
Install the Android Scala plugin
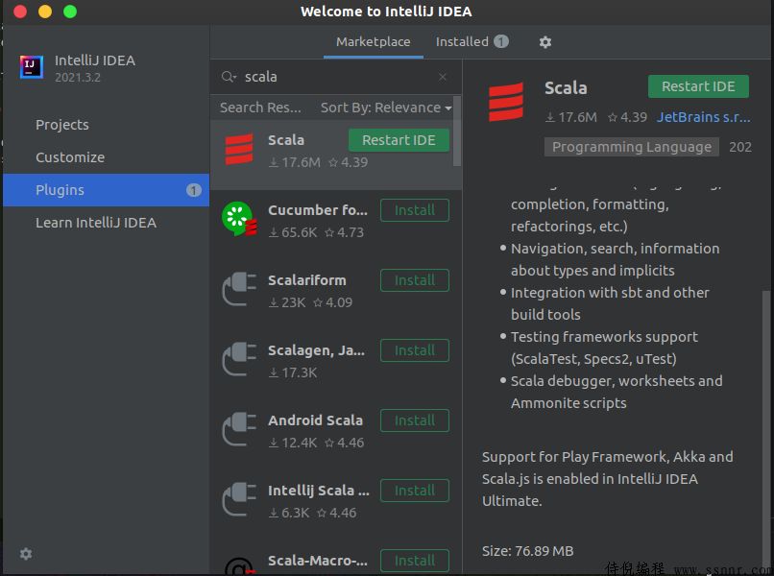click(415, 420)
